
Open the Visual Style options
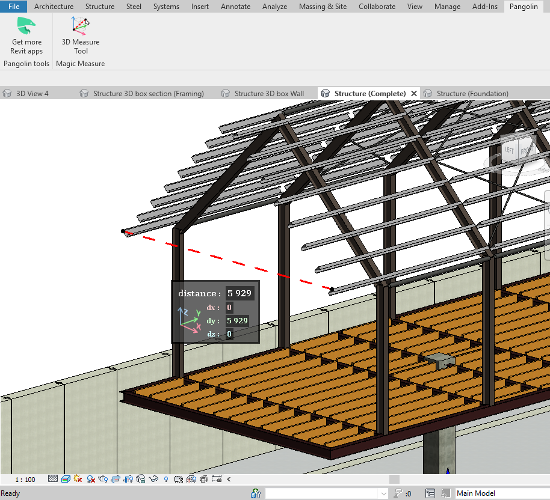66,479
